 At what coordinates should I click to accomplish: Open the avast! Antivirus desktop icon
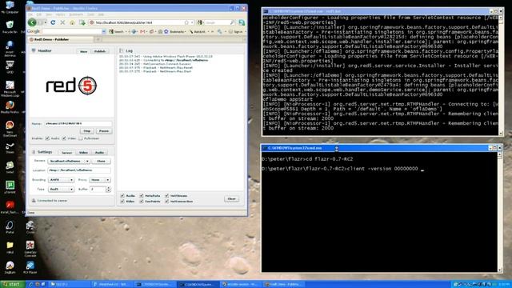pyautogui.click(x=10, y=48)
